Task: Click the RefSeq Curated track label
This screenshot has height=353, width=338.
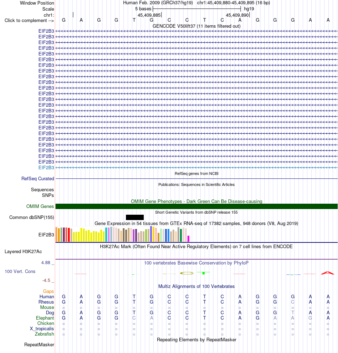Action: tap(38, 179)
